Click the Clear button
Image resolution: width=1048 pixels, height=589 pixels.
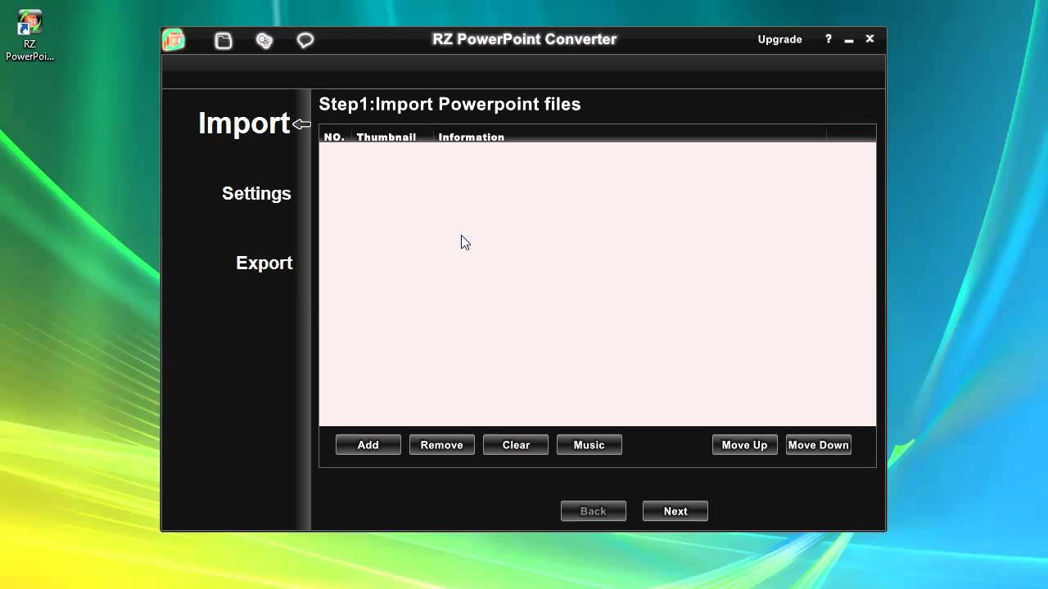tap(516, 445)
